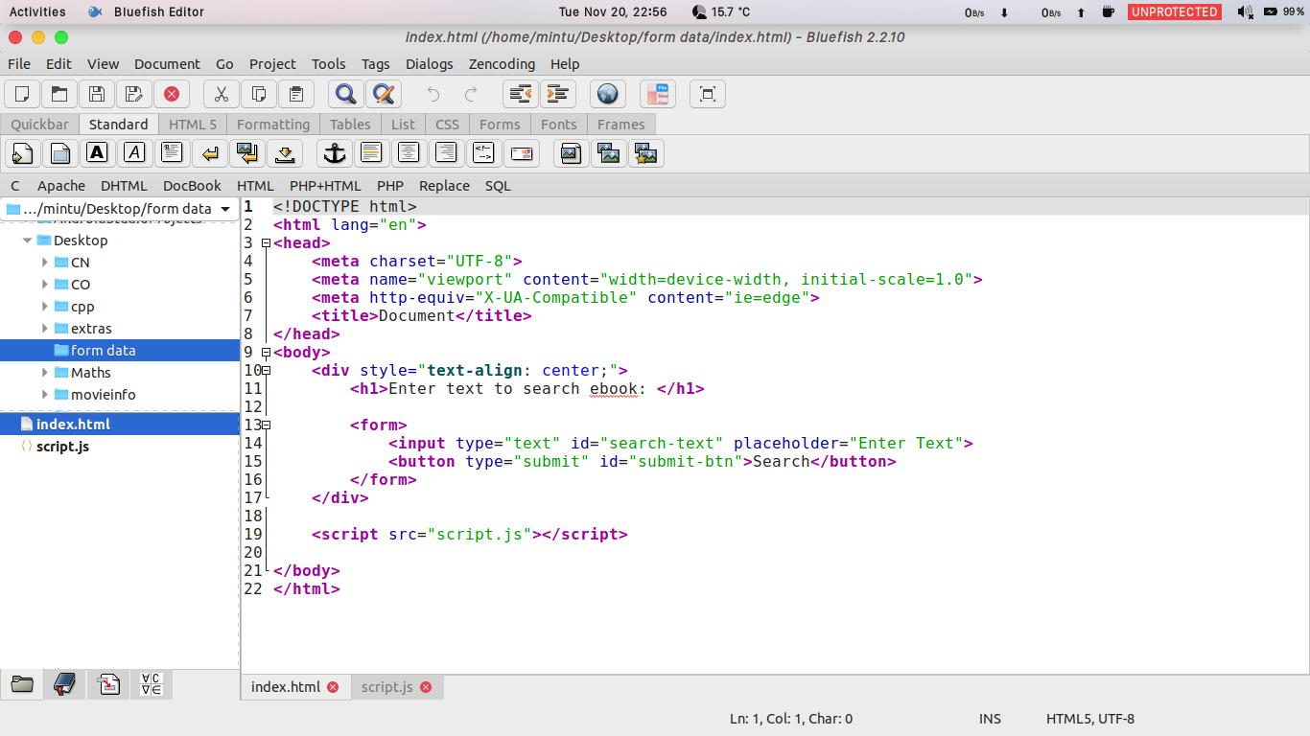Insert E-mail link icon
This screenshot has height=736, width=1310.
coord(521,153)
